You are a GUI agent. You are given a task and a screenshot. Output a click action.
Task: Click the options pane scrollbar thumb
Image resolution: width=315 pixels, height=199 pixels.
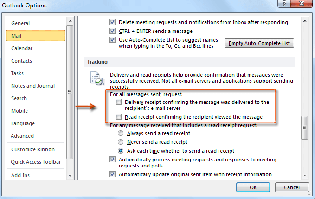pos(305,128)
